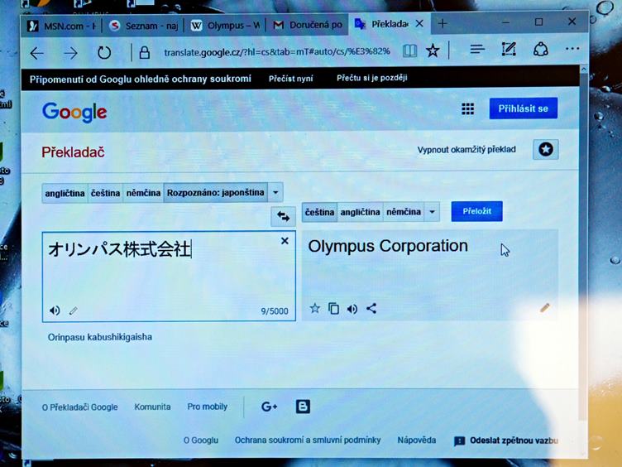Image resolution: width=622 pixels, height=467 pixels.
Task: Save translation with the star icon
Action: point(315,308)
